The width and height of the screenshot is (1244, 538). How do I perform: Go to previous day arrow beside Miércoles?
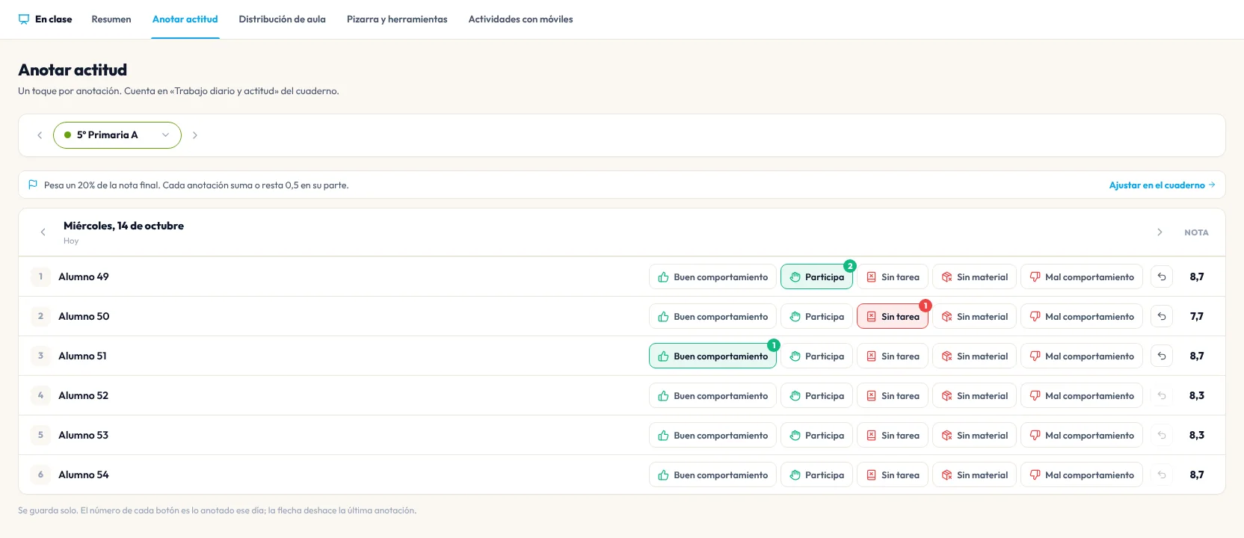click(43, 232)
